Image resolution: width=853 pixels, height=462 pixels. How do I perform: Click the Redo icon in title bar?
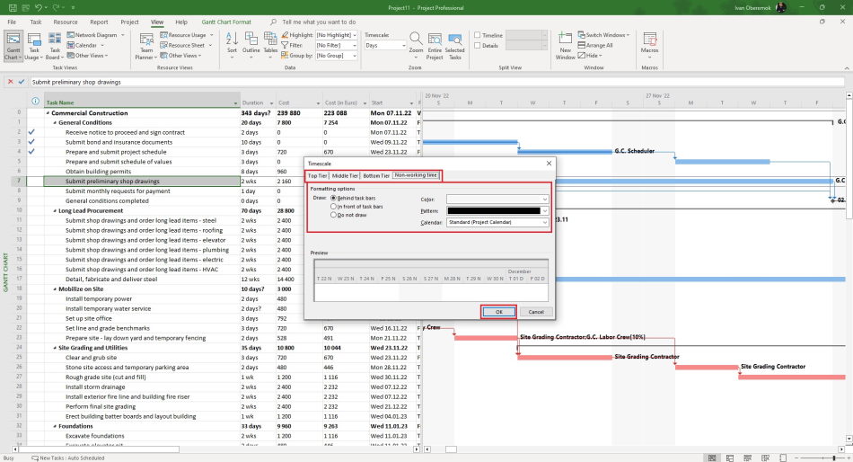[56, 7]
